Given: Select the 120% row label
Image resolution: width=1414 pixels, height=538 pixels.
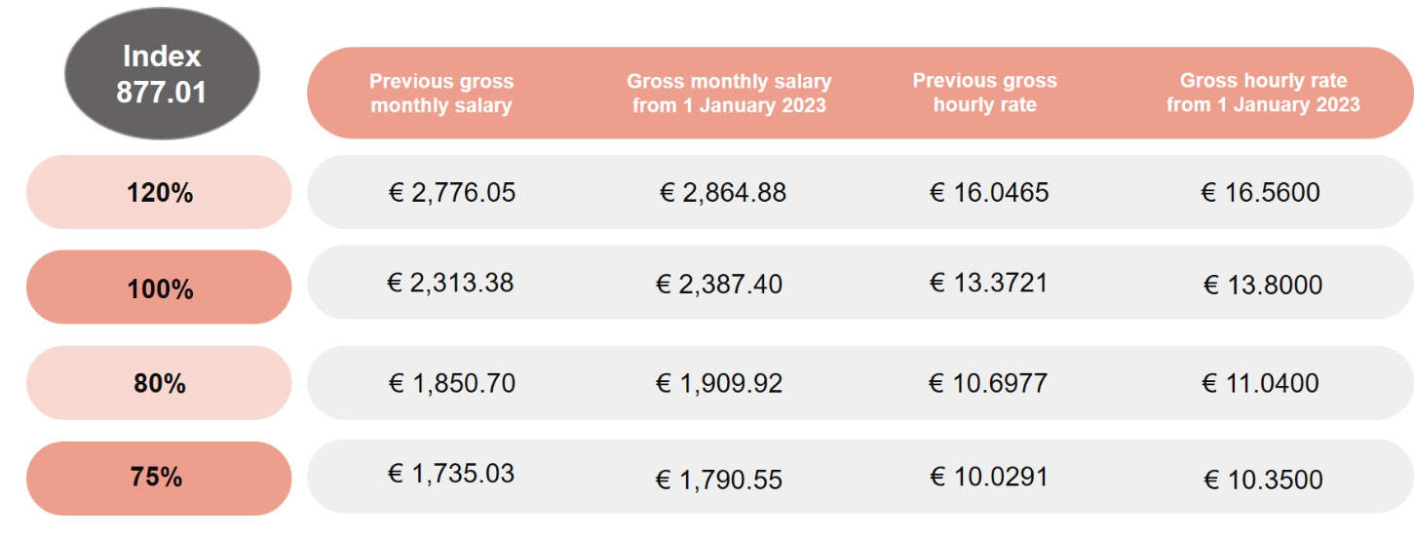Looking at the screenshot, I should tap(160, 193).
